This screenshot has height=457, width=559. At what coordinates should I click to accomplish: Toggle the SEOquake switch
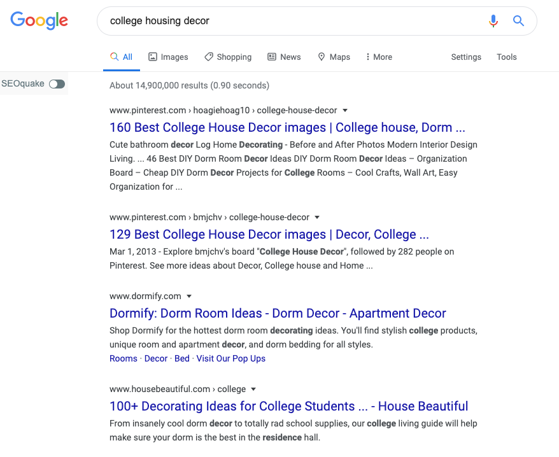(57, 84)
